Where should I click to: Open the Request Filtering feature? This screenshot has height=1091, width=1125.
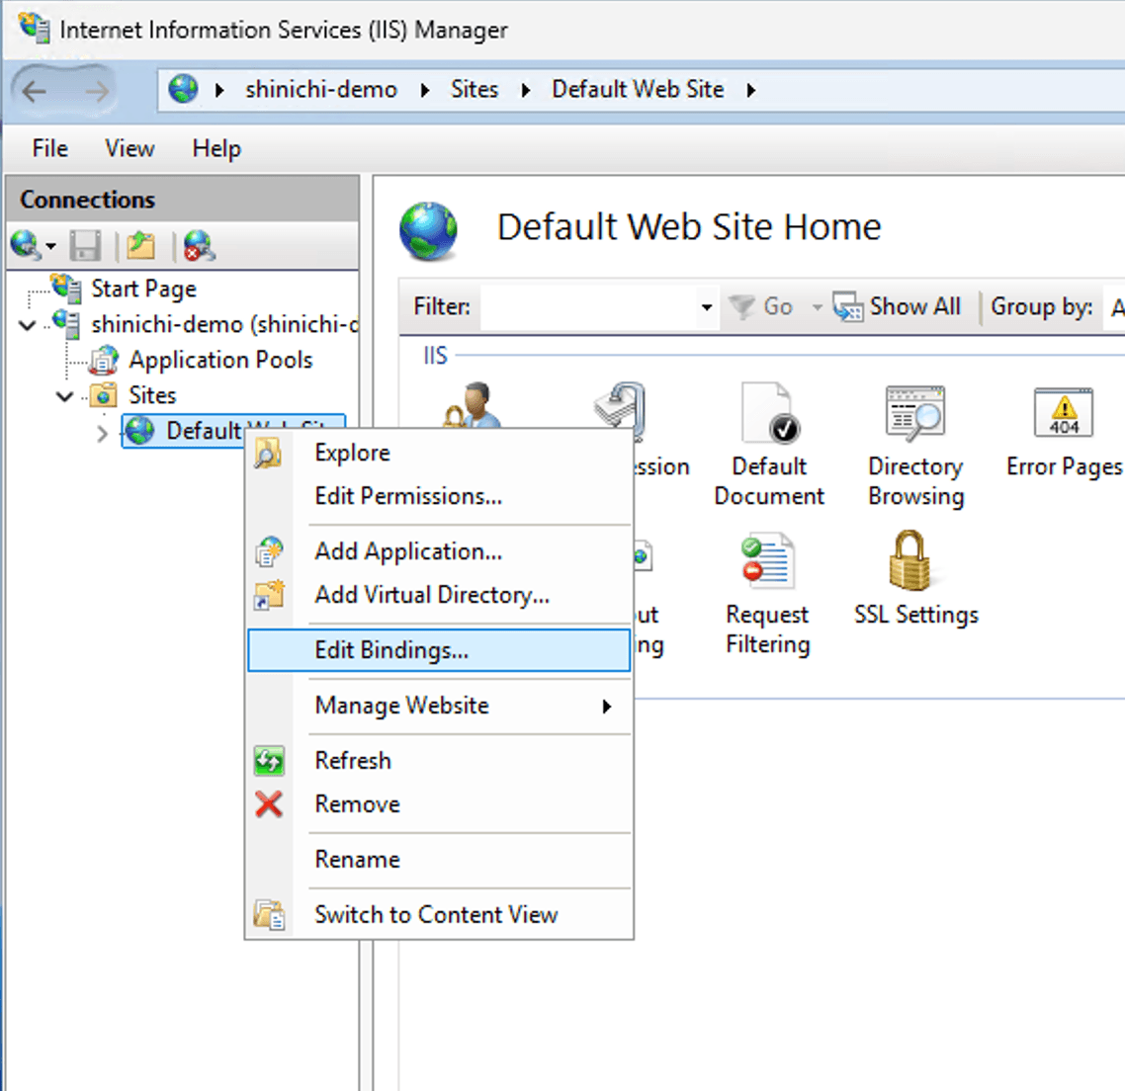point(767,561)
